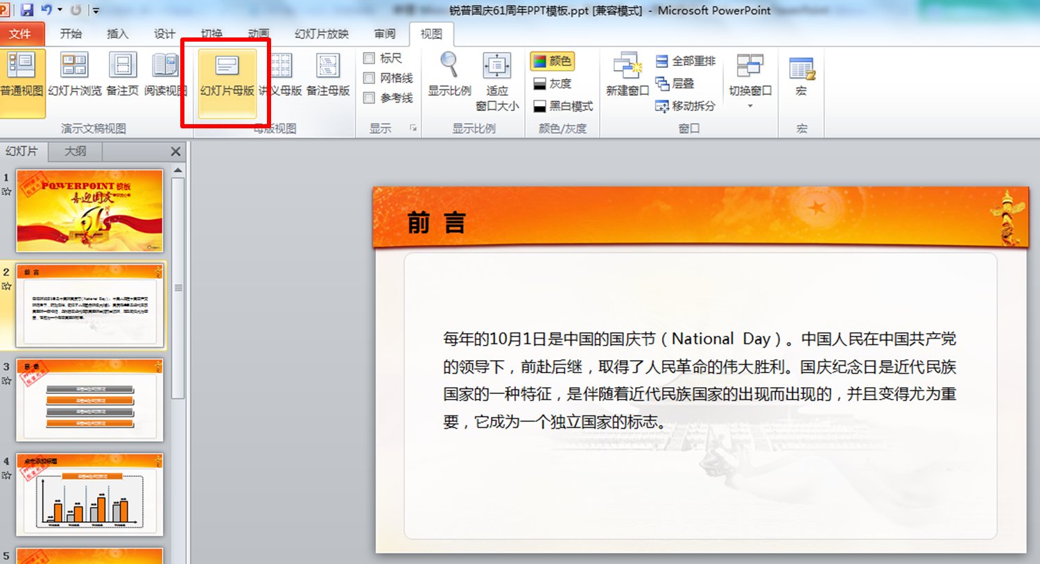Expand the Quick Access Toolbar customize arrow
1040x564 pixels.
(96, 10)
